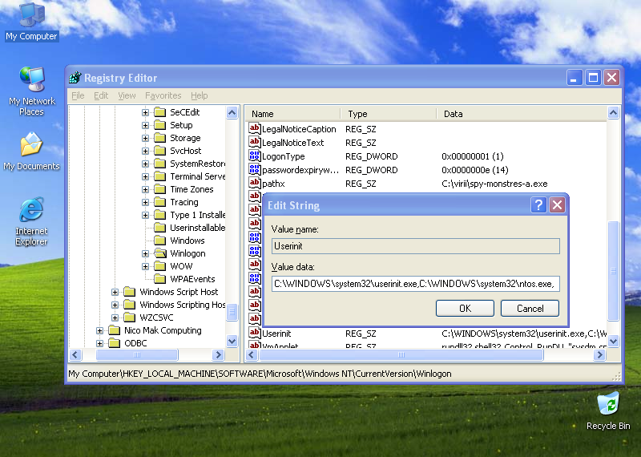Click the Userinit string value icon in list

[254, 334]
